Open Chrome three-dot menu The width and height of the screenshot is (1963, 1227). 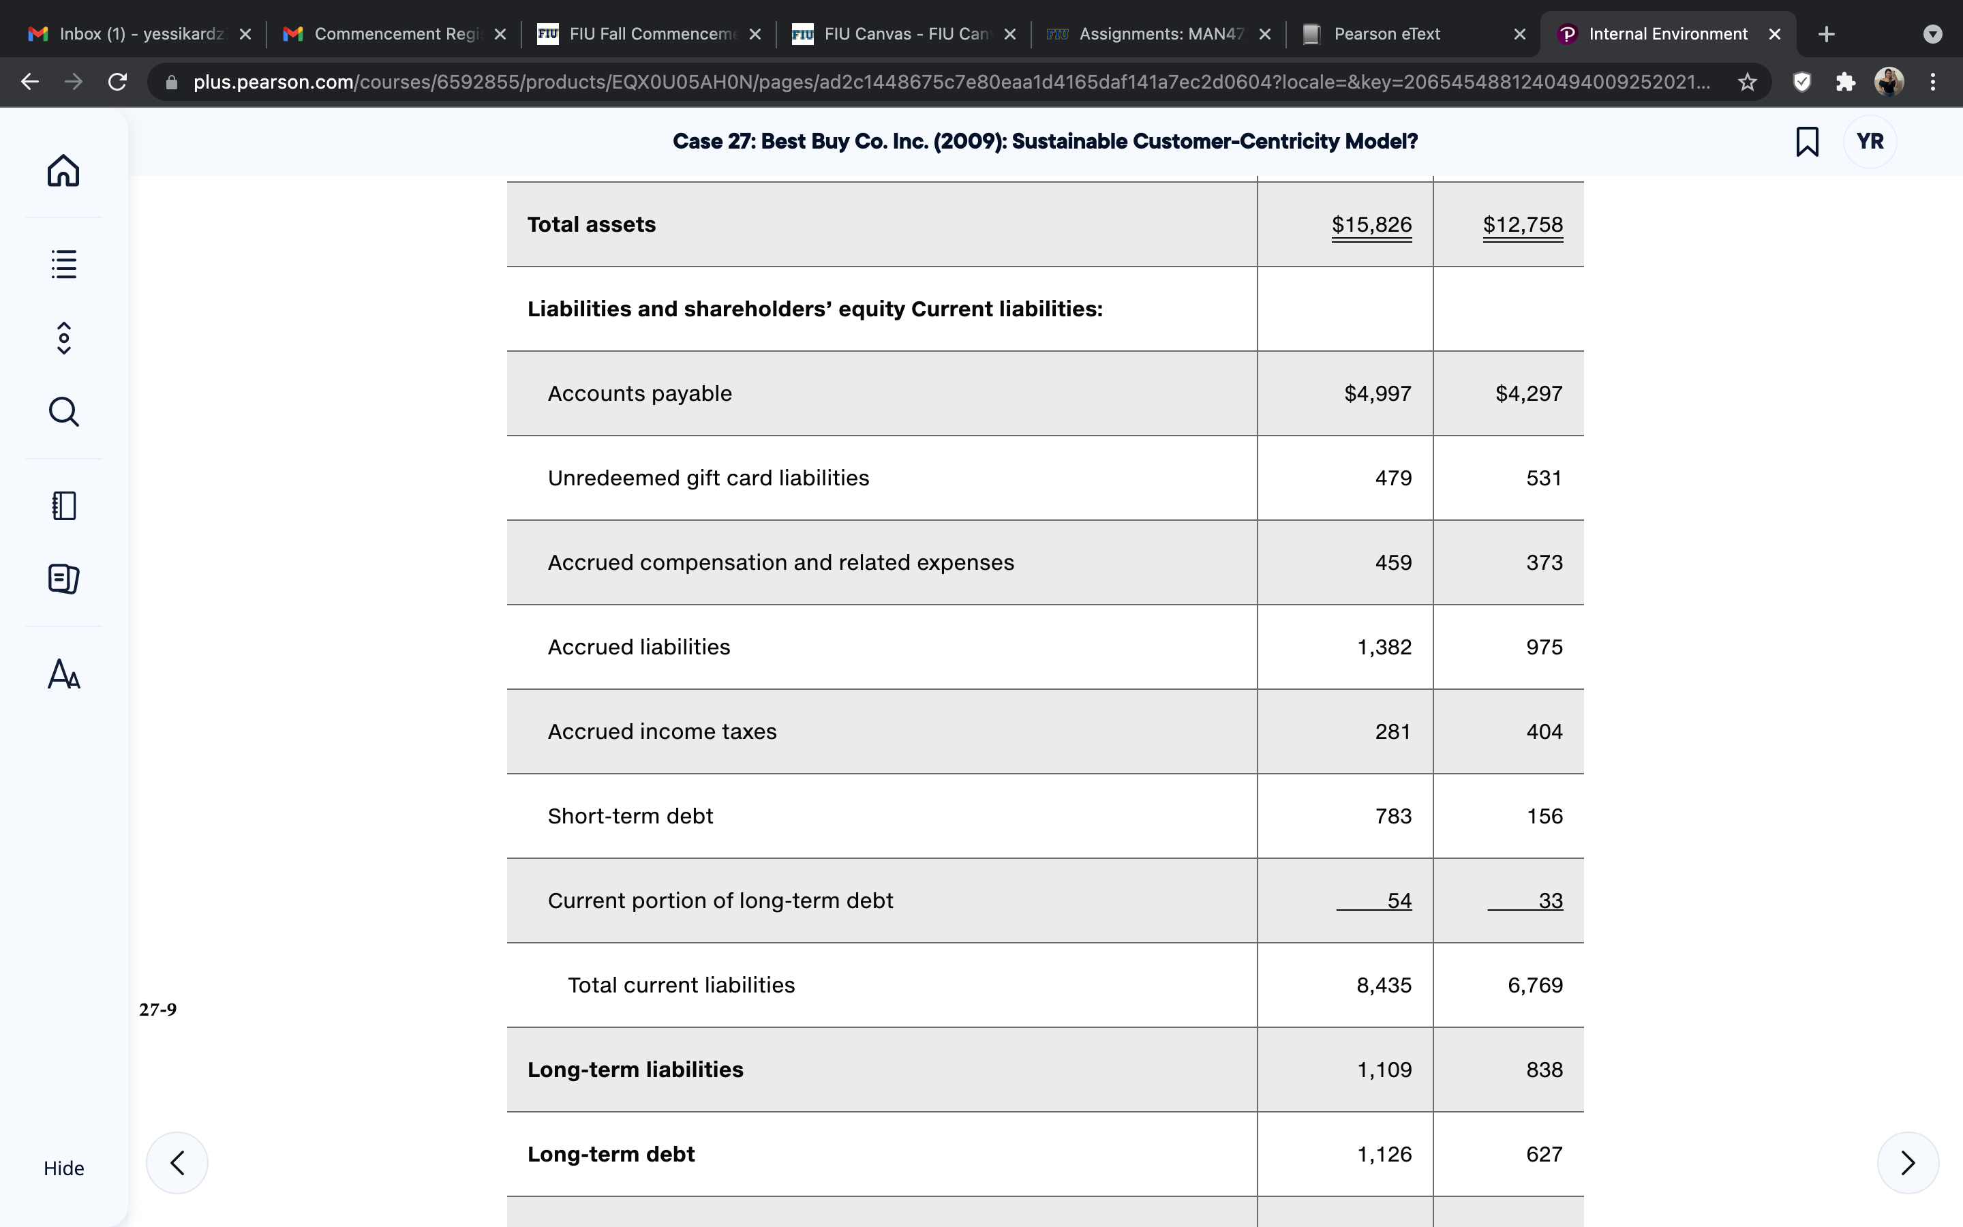click(x=1933, y=82)
